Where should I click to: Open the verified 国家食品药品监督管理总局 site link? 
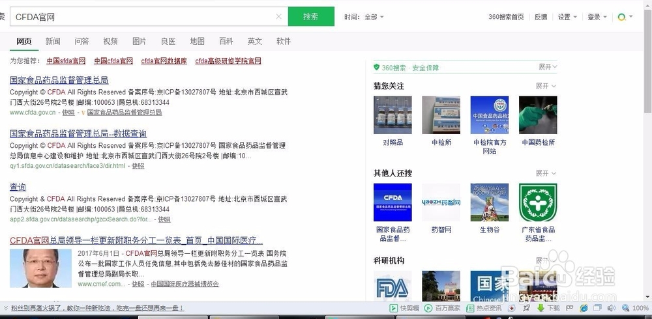click(x=125, y=113)
